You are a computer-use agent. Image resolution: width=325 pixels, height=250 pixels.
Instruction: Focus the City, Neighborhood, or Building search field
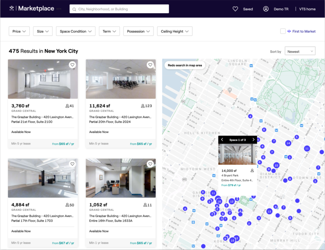tap(119, 9)
